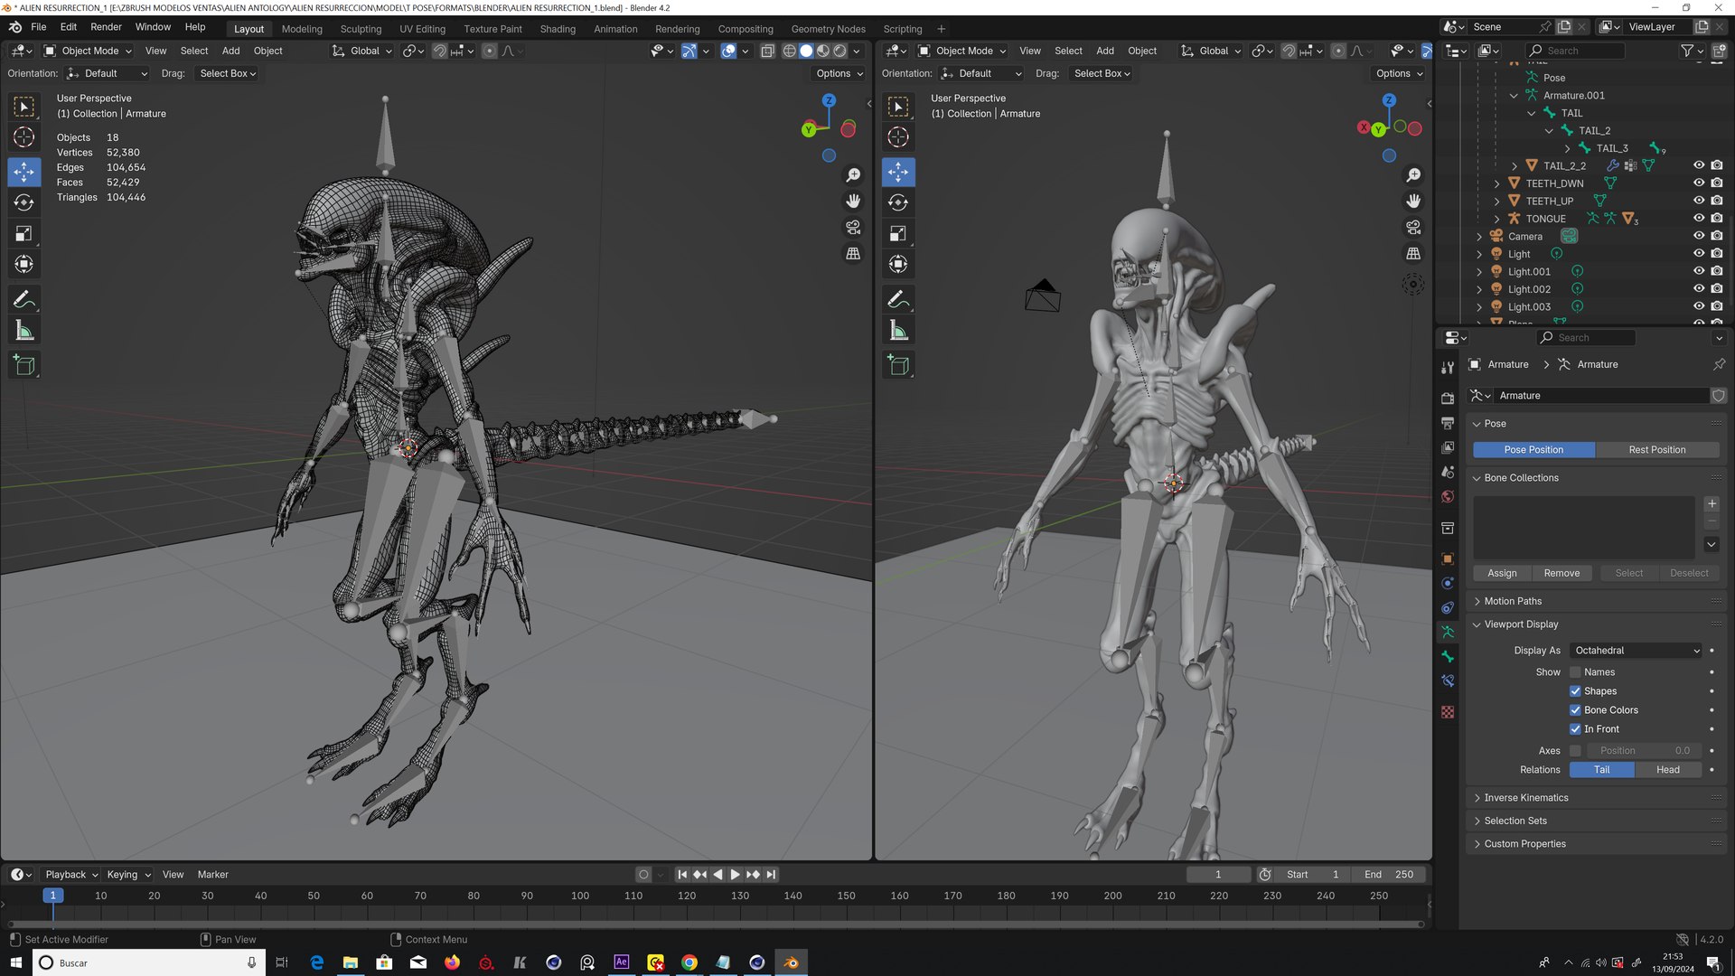Expand the TONGUE item in outliner
Viewport: 1735px width, 976px height.
(1497, 219)
